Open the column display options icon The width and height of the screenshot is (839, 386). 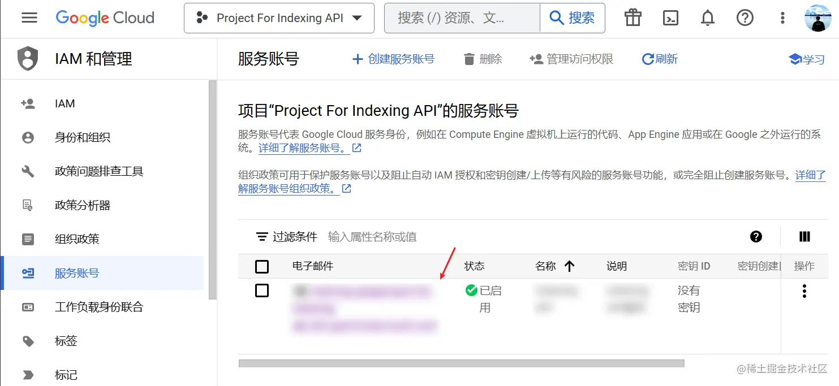pos(804,237)
